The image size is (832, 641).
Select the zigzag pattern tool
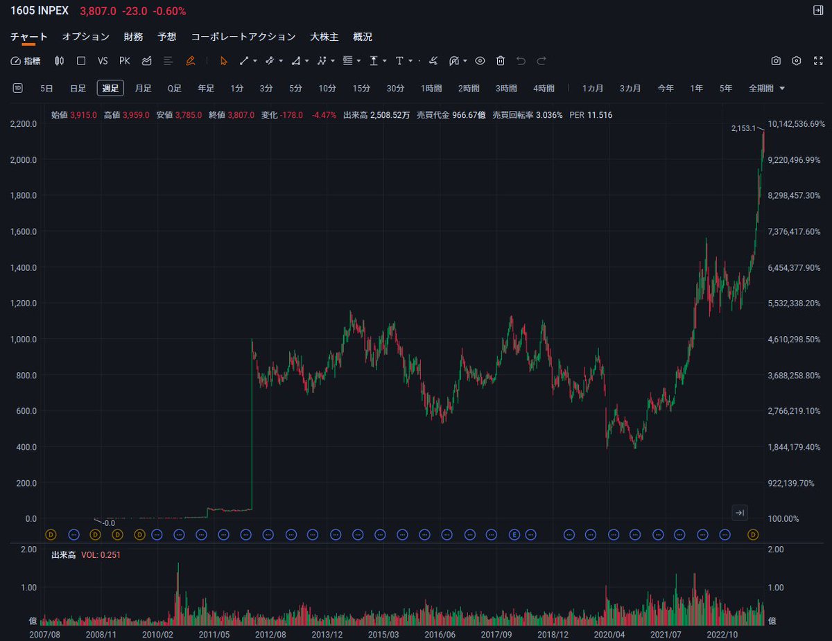click(322, 61)
